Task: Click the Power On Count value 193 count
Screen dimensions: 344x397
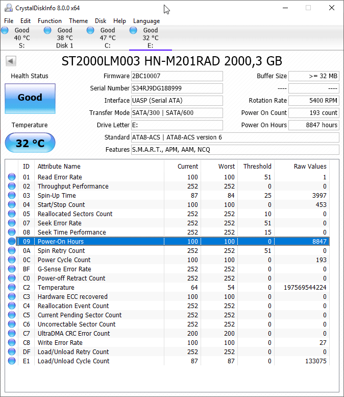Action: point(314,113)
